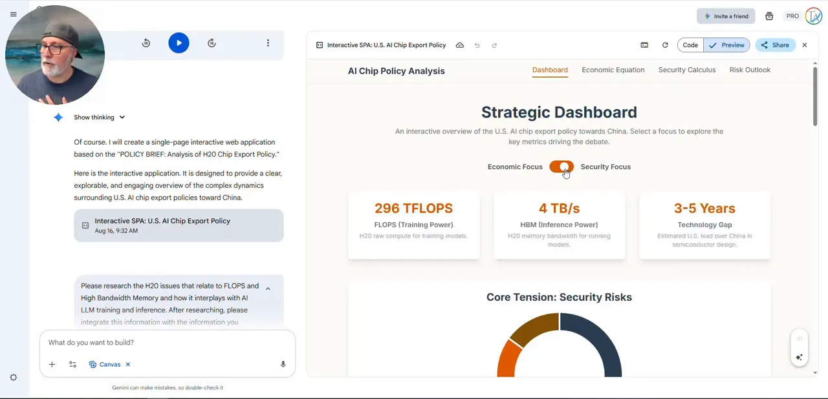Viewport: 828px width, 399px height.
Task: Switch to the Economic Equation tab
Action: (x=613, y=70)
